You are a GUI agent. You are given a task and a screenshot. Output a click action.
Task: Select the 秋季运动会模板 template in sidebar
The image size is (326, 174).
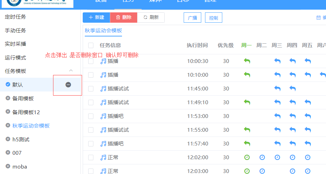tap(31, 126)
